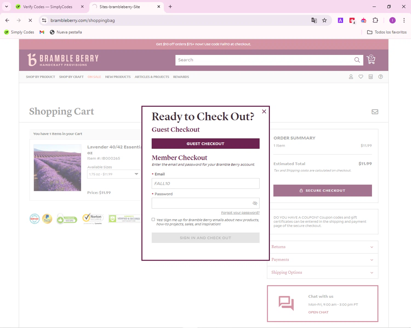The width and height of the screenshot is (411, 328).
Task: Close the Sites-brambleberry-Site tab
Action: point(159,7)
